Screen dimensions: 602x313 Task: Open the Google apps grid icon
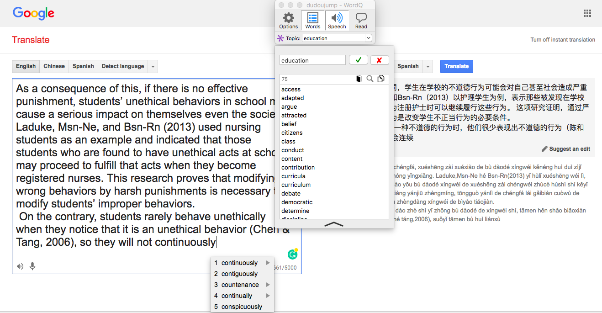587,13
